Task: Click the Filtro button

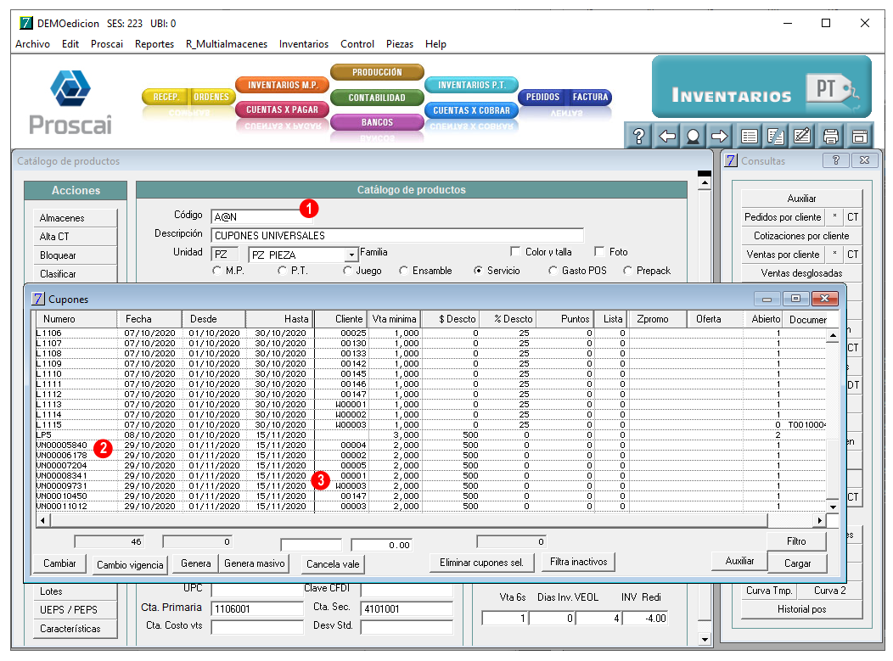Action: (x=796, y=541)
